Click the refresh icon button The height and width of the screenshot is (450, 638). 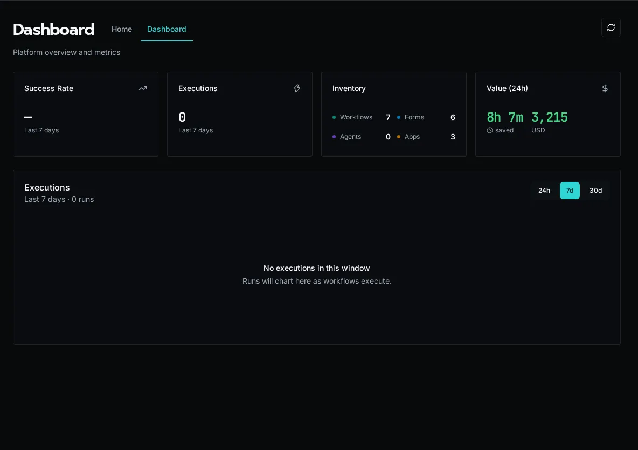point(611,27)
